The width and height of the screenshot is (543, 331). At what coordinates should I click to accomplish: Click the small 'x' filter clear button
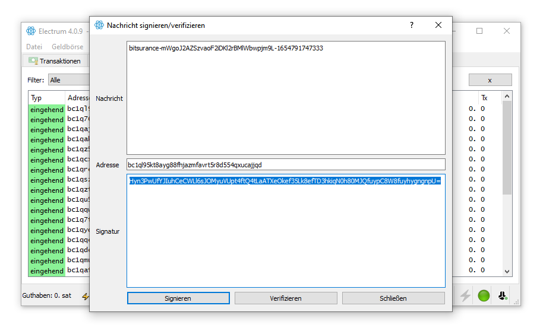pyautogui.click(x=490, y=80)
